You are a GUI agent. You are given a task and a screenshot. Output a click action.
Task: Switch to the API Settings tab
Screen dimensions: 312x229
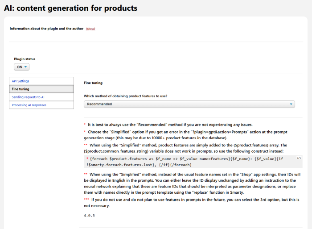41,81
